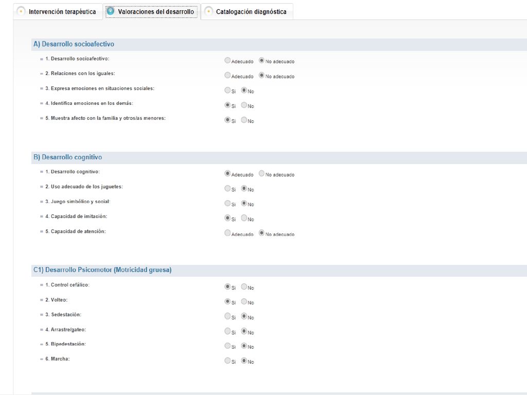Choose No for Control cefálico
The width and height of the screenshot is (527, 395).
click(x=244, y=287)
